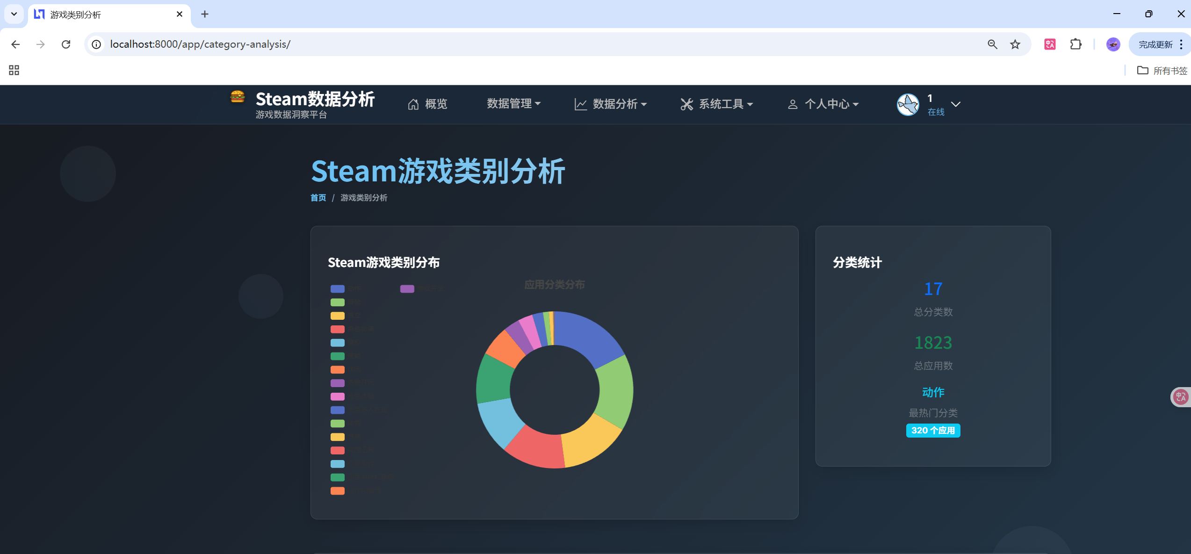Toggle the 游戏开发 legend entry
Screen dimensions: 1191x554
coord(422,289)
